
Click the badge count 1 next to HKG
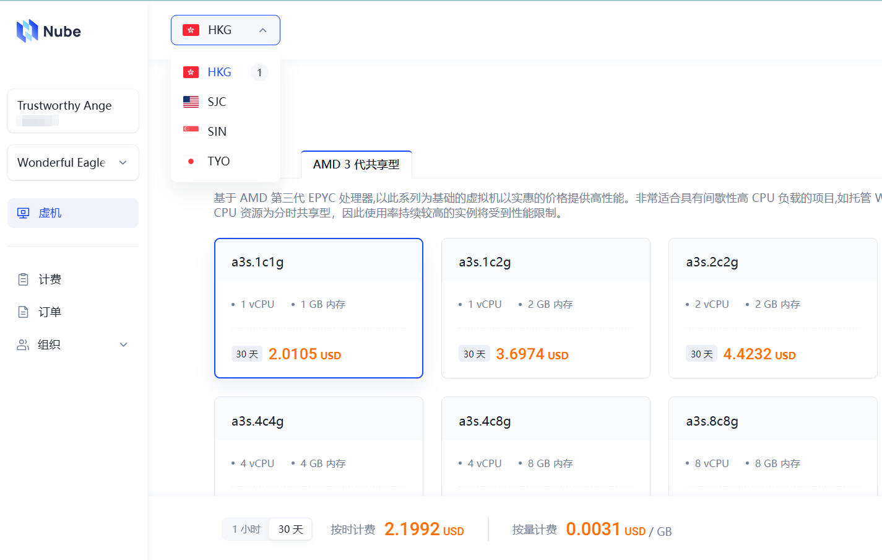point(259,72)
